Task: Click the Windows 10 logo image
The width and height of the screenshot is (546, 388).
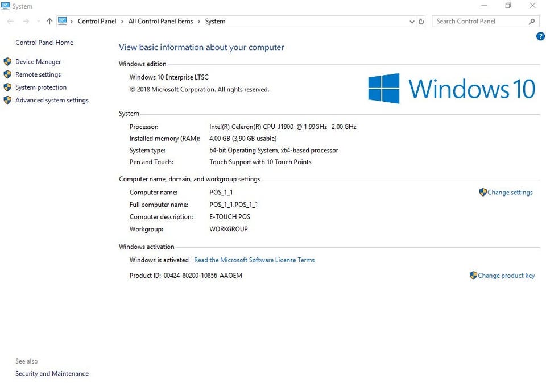Action: click(x=452, y=88)
